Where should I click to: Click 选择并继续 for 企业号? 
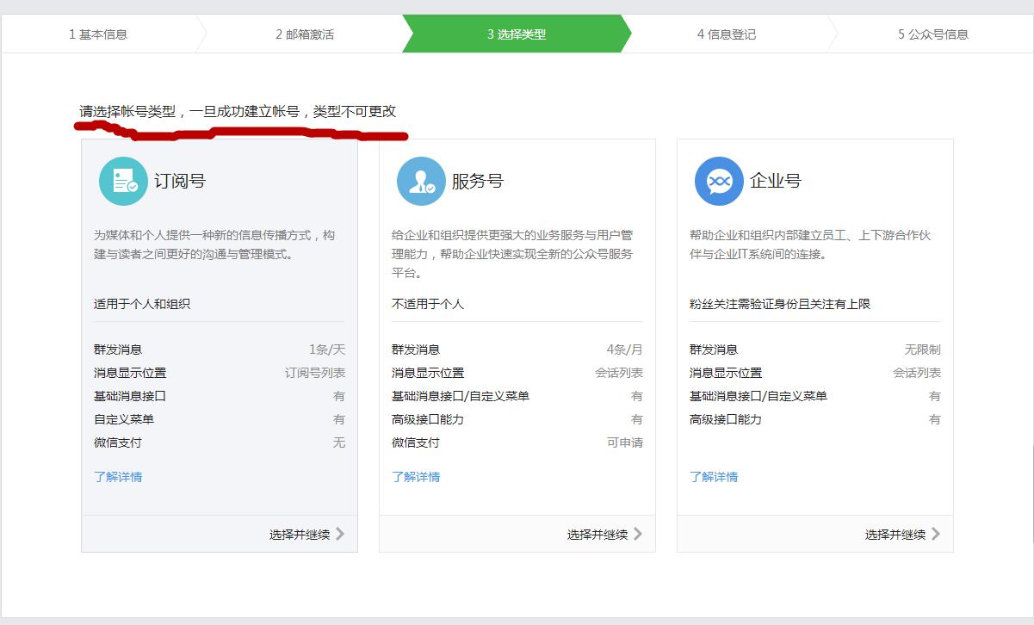(900, 533)
